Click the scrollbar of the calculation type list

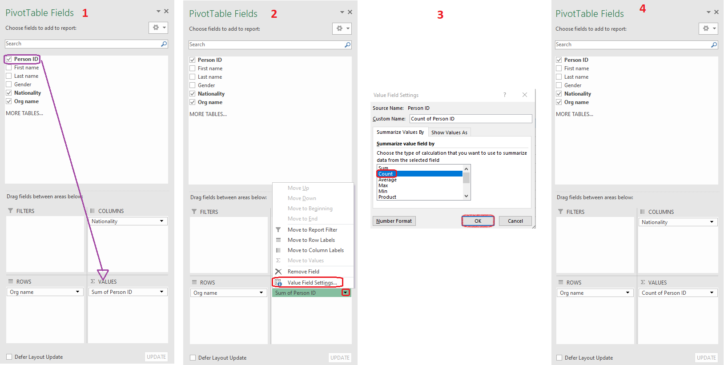coord(466,182)
